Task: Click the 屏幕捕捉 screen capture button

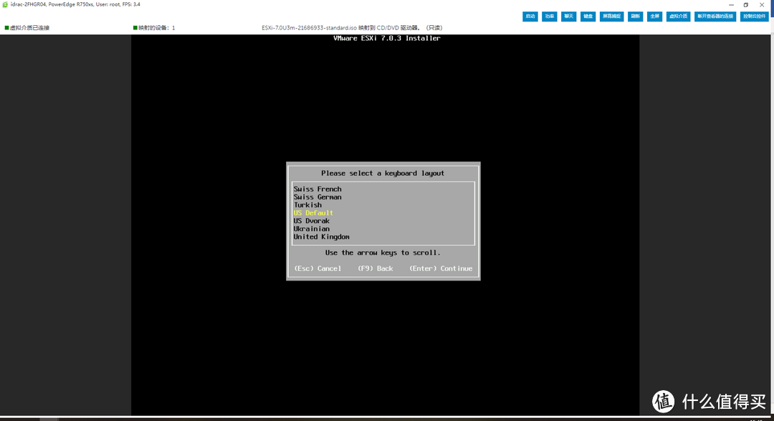Action: [611, 16]
